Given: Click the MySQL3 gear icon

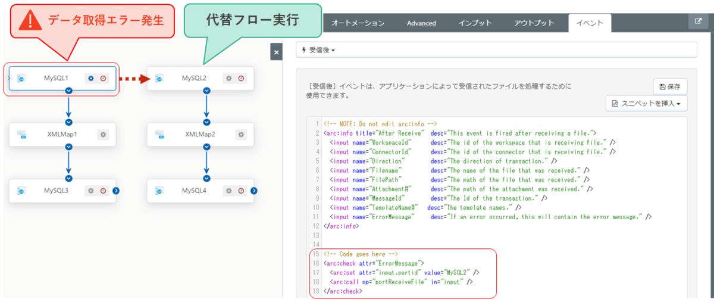Looking at the screenshot, I should pyautogui.click(x=91, y=191).
